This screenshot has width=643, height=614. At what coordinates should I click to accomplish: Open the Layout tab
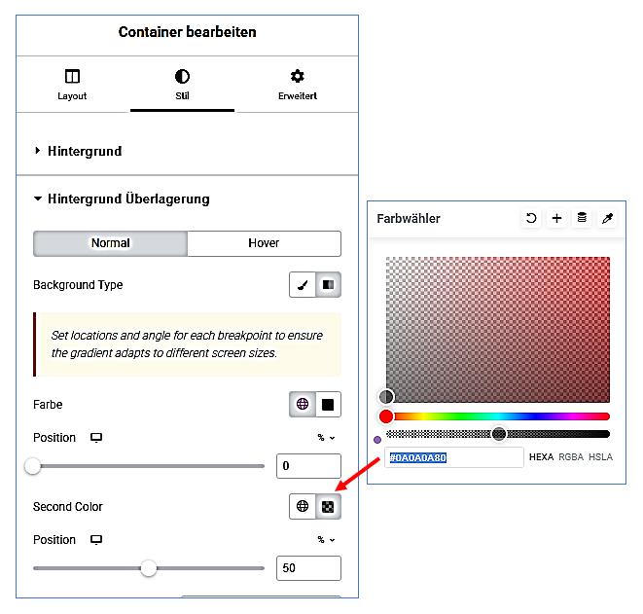tap(72, 85)
